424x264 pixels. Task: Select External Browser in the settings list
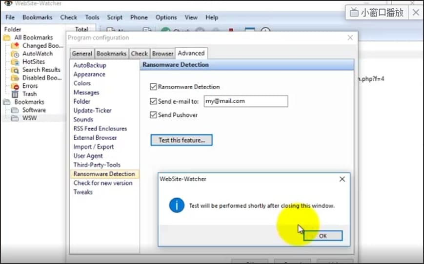(x=95, y=138)
